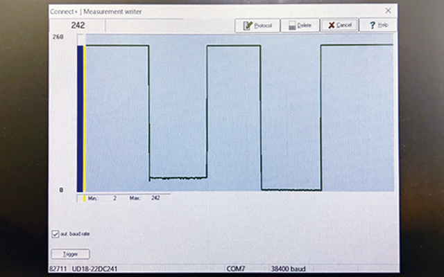444x277 pixels.
Task: Click the current value field showing 242
Action: coord(77,25)
